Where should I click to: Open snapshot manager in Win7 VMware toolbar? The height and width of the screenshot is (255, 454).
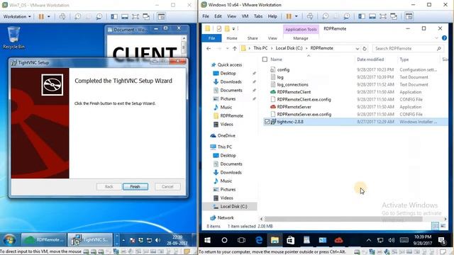pos(99,16)
